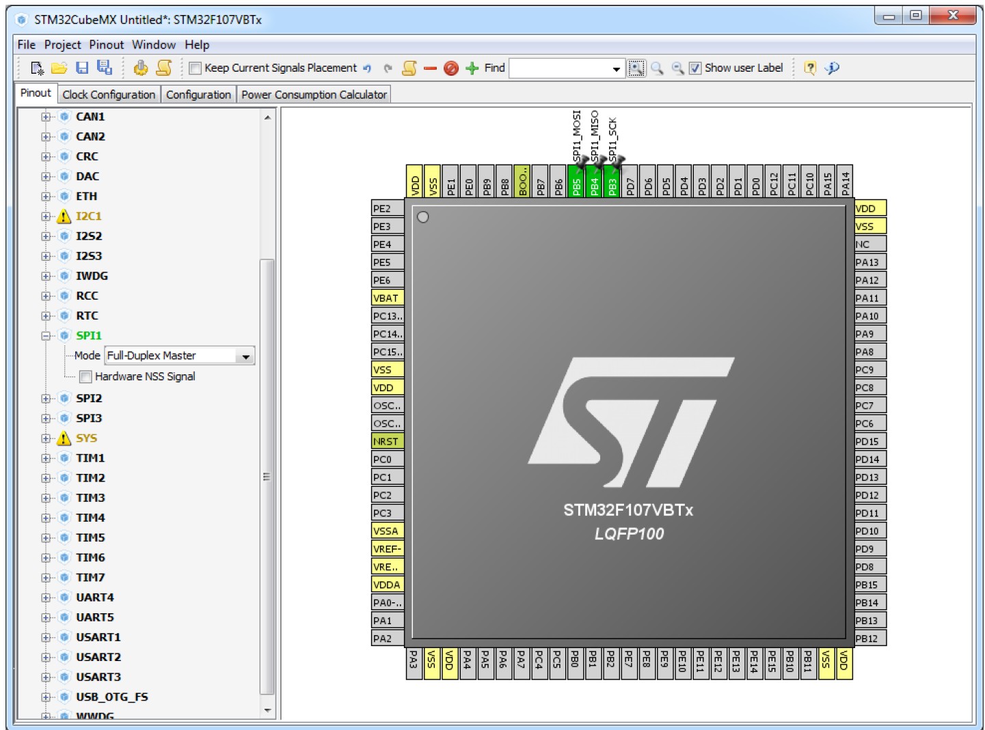Zoom out of the chip view

[677, 68]
